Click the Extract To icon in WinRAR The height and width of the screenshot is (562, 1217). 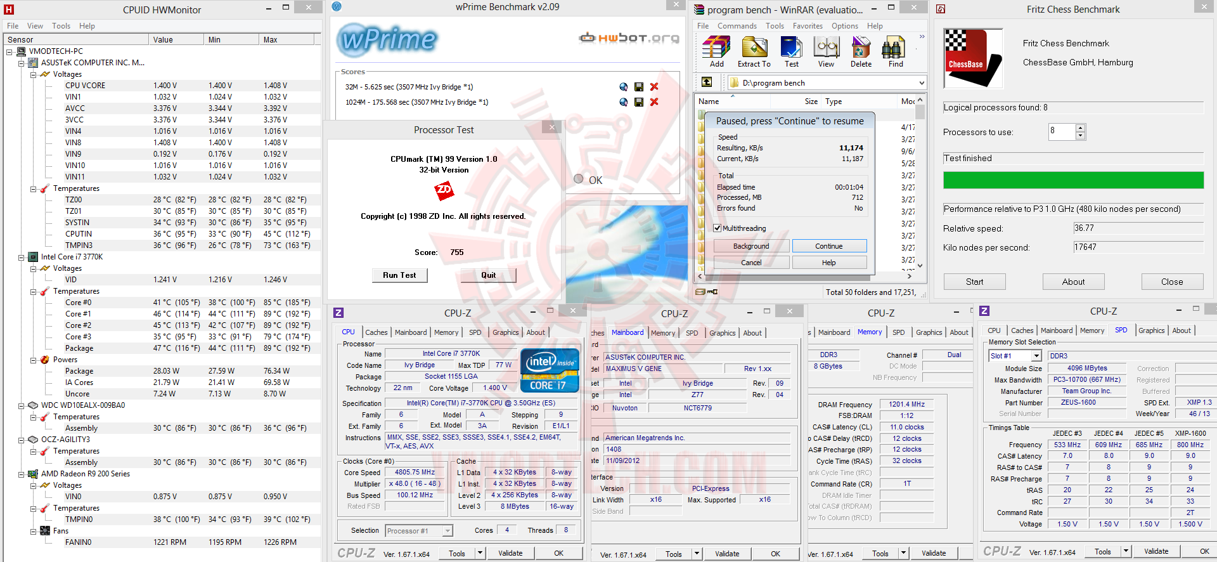754,48
